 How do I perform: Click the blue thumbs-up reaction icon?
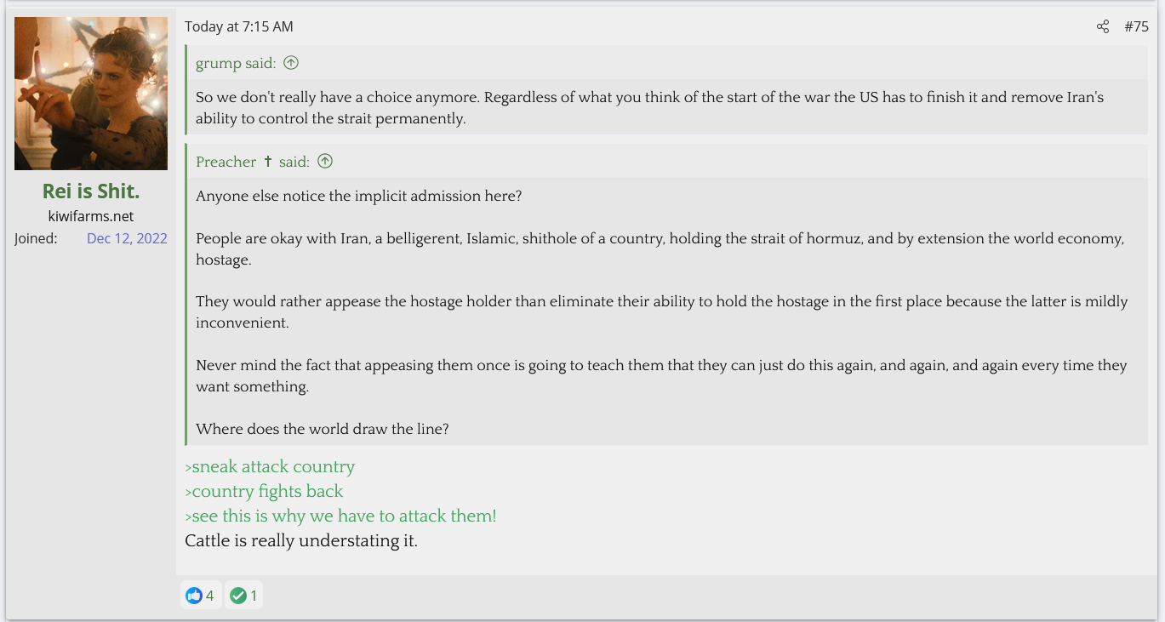coord(194,596)
